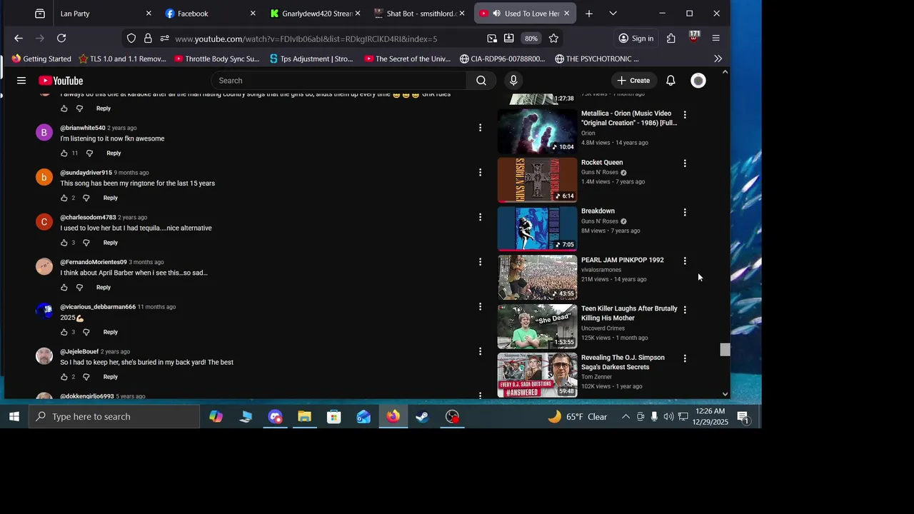Open Rocket Queen video thumbnail
This screenshot has width=914, height=514.
coord(537,180)
